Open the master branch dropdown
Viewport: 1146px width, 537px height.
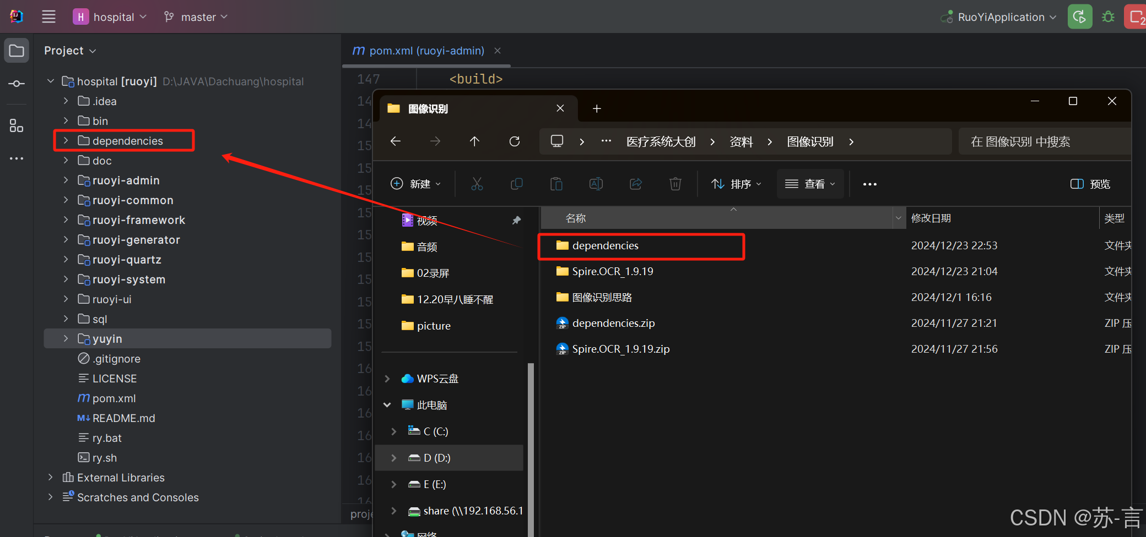[196, 17]
